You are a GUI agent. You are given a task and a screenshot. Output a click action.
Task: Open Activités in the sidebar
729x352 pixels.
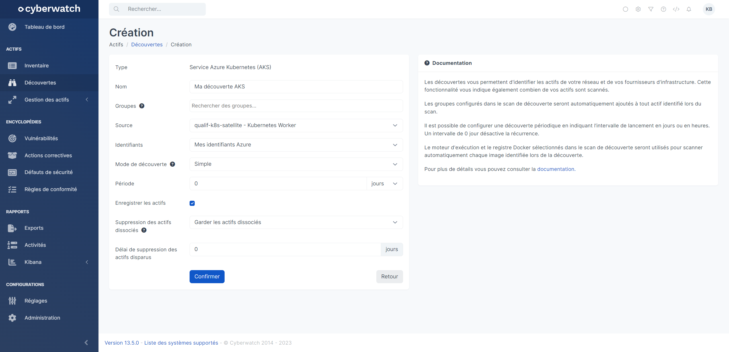point(49,245)
